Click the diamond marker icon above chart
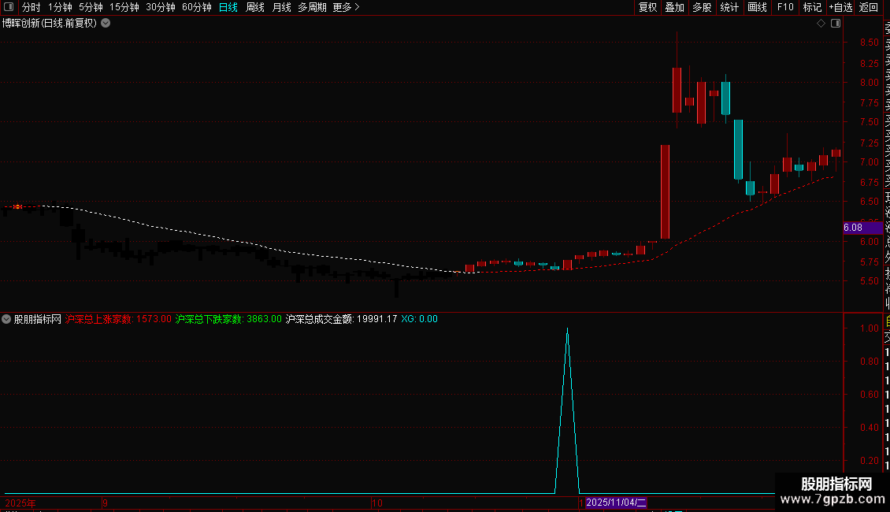 (x=821, y=24)
